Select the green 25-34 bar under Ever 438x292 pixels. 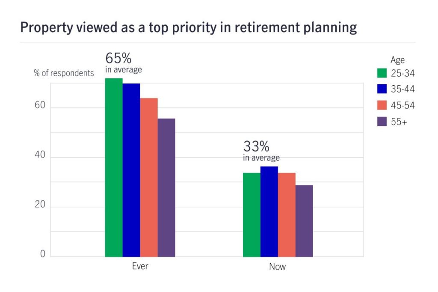[x=114, y=167]
